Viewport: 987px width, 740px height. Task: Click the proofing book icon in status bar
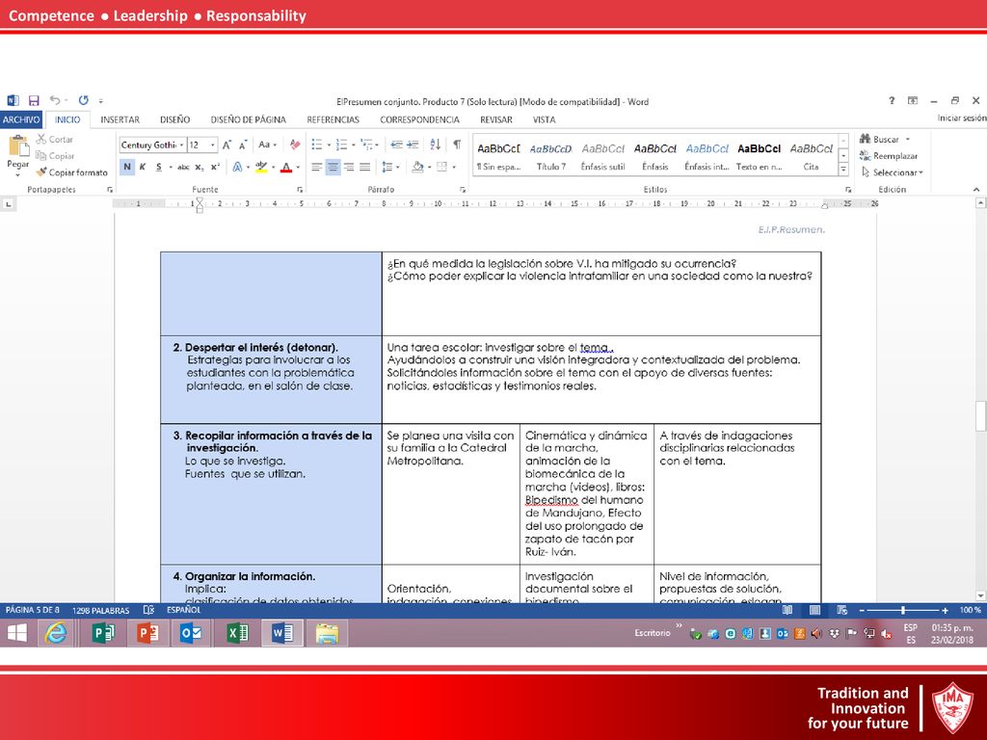pyautogui.click(x=148, y=610)
